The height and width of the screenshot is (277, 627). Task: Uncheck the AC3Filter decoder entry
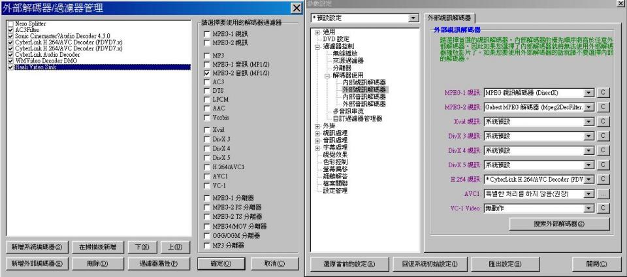click(x=10, y=30)
